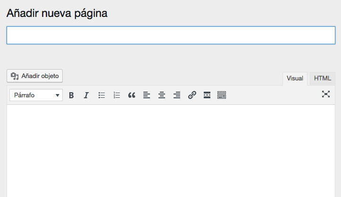This screenshot has width=341, height=197.
Task: Click the media icon in Añadir objeto
Action: click(x=15, y=76)
